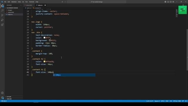Toggle the bottom panel layout icon
Screen dimensions: 188x106
(168, 2)
